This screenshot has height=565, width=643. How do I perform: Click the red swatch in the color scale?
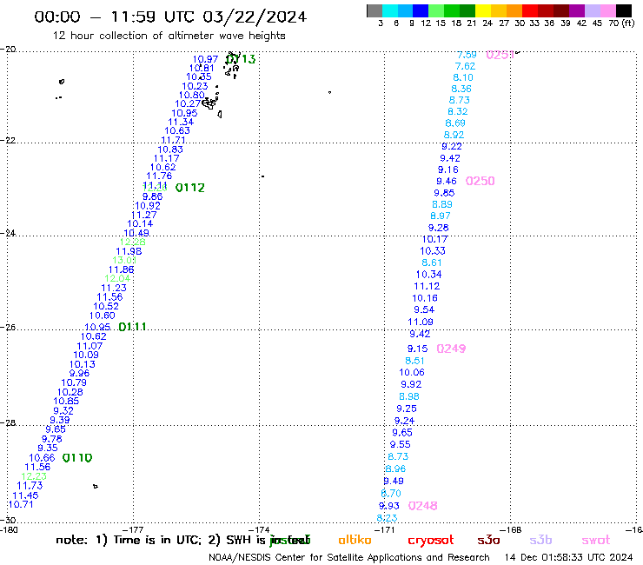(x=530, y=10)
